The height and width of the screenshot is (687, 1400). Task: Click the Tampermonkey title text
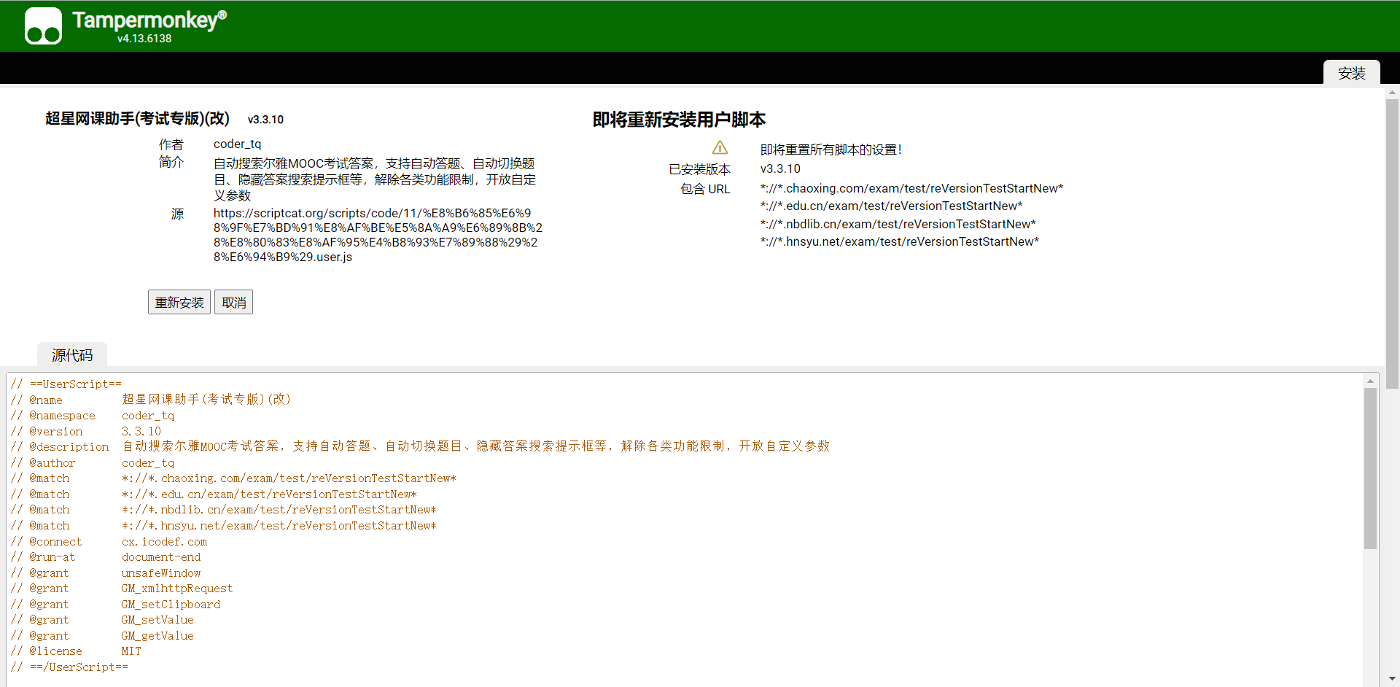point(149,20)
